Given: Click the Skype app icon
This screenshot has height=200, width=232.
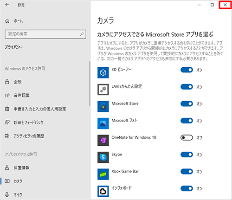Looking at the screenshot, I should (103, 157).
